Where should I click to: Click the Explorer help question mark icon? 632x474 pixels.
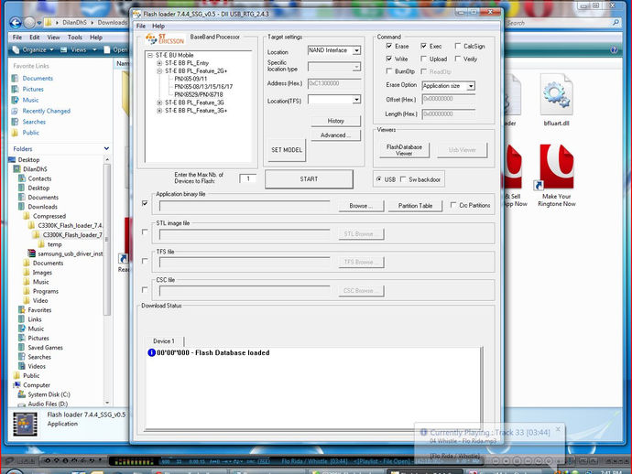614,50
